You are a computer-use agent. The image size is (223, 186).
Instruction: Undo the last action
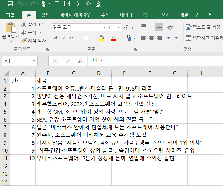click(20, 4)
